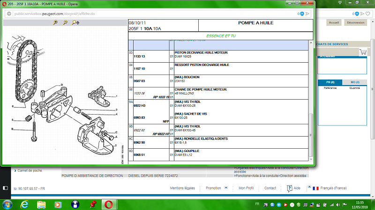Viewport: 375px width, 210px height.
Task: Click the Déconnexion button
Action: 356,22
